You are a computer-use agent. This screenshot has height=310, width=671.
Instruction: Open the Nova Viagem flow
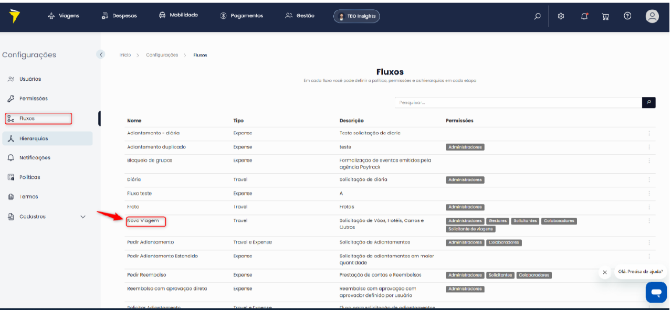143,221
